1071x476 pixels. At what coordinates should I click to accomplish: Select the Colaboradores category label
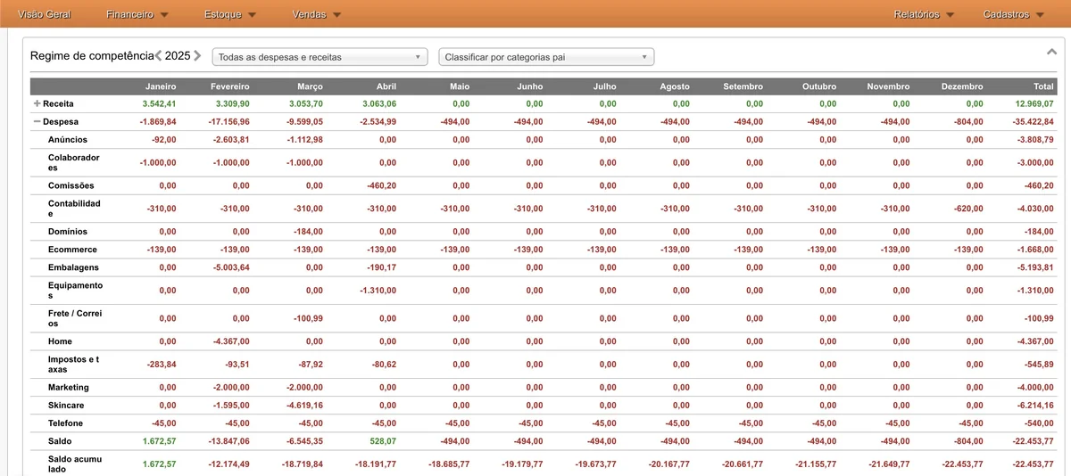coord(74,162)
